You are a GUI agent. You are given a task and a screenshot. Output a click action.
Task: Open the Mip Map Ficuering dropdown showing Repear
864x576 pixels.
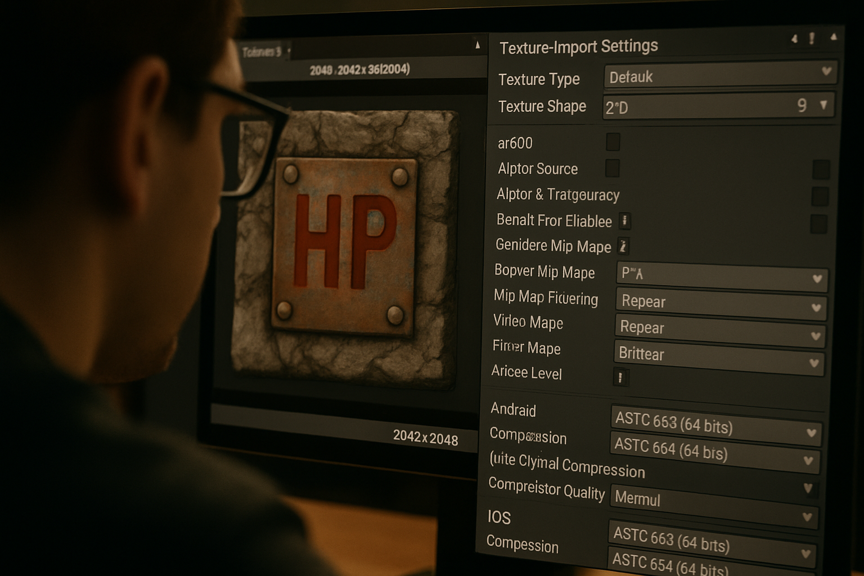pos(721,304)
